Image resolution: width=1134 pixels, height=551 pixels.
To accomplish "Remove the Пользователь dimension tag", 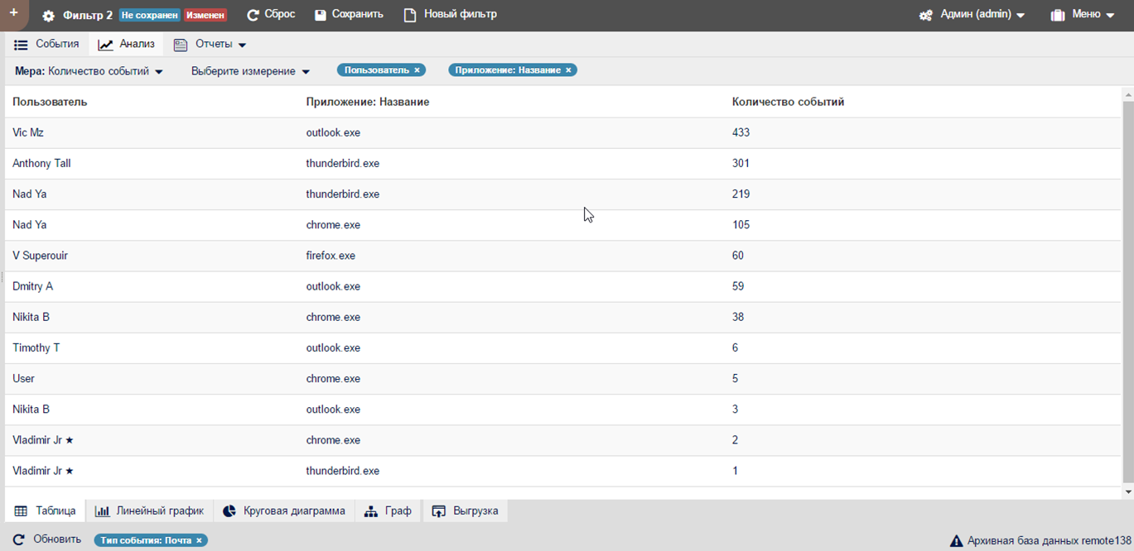I will coord(417,70).
